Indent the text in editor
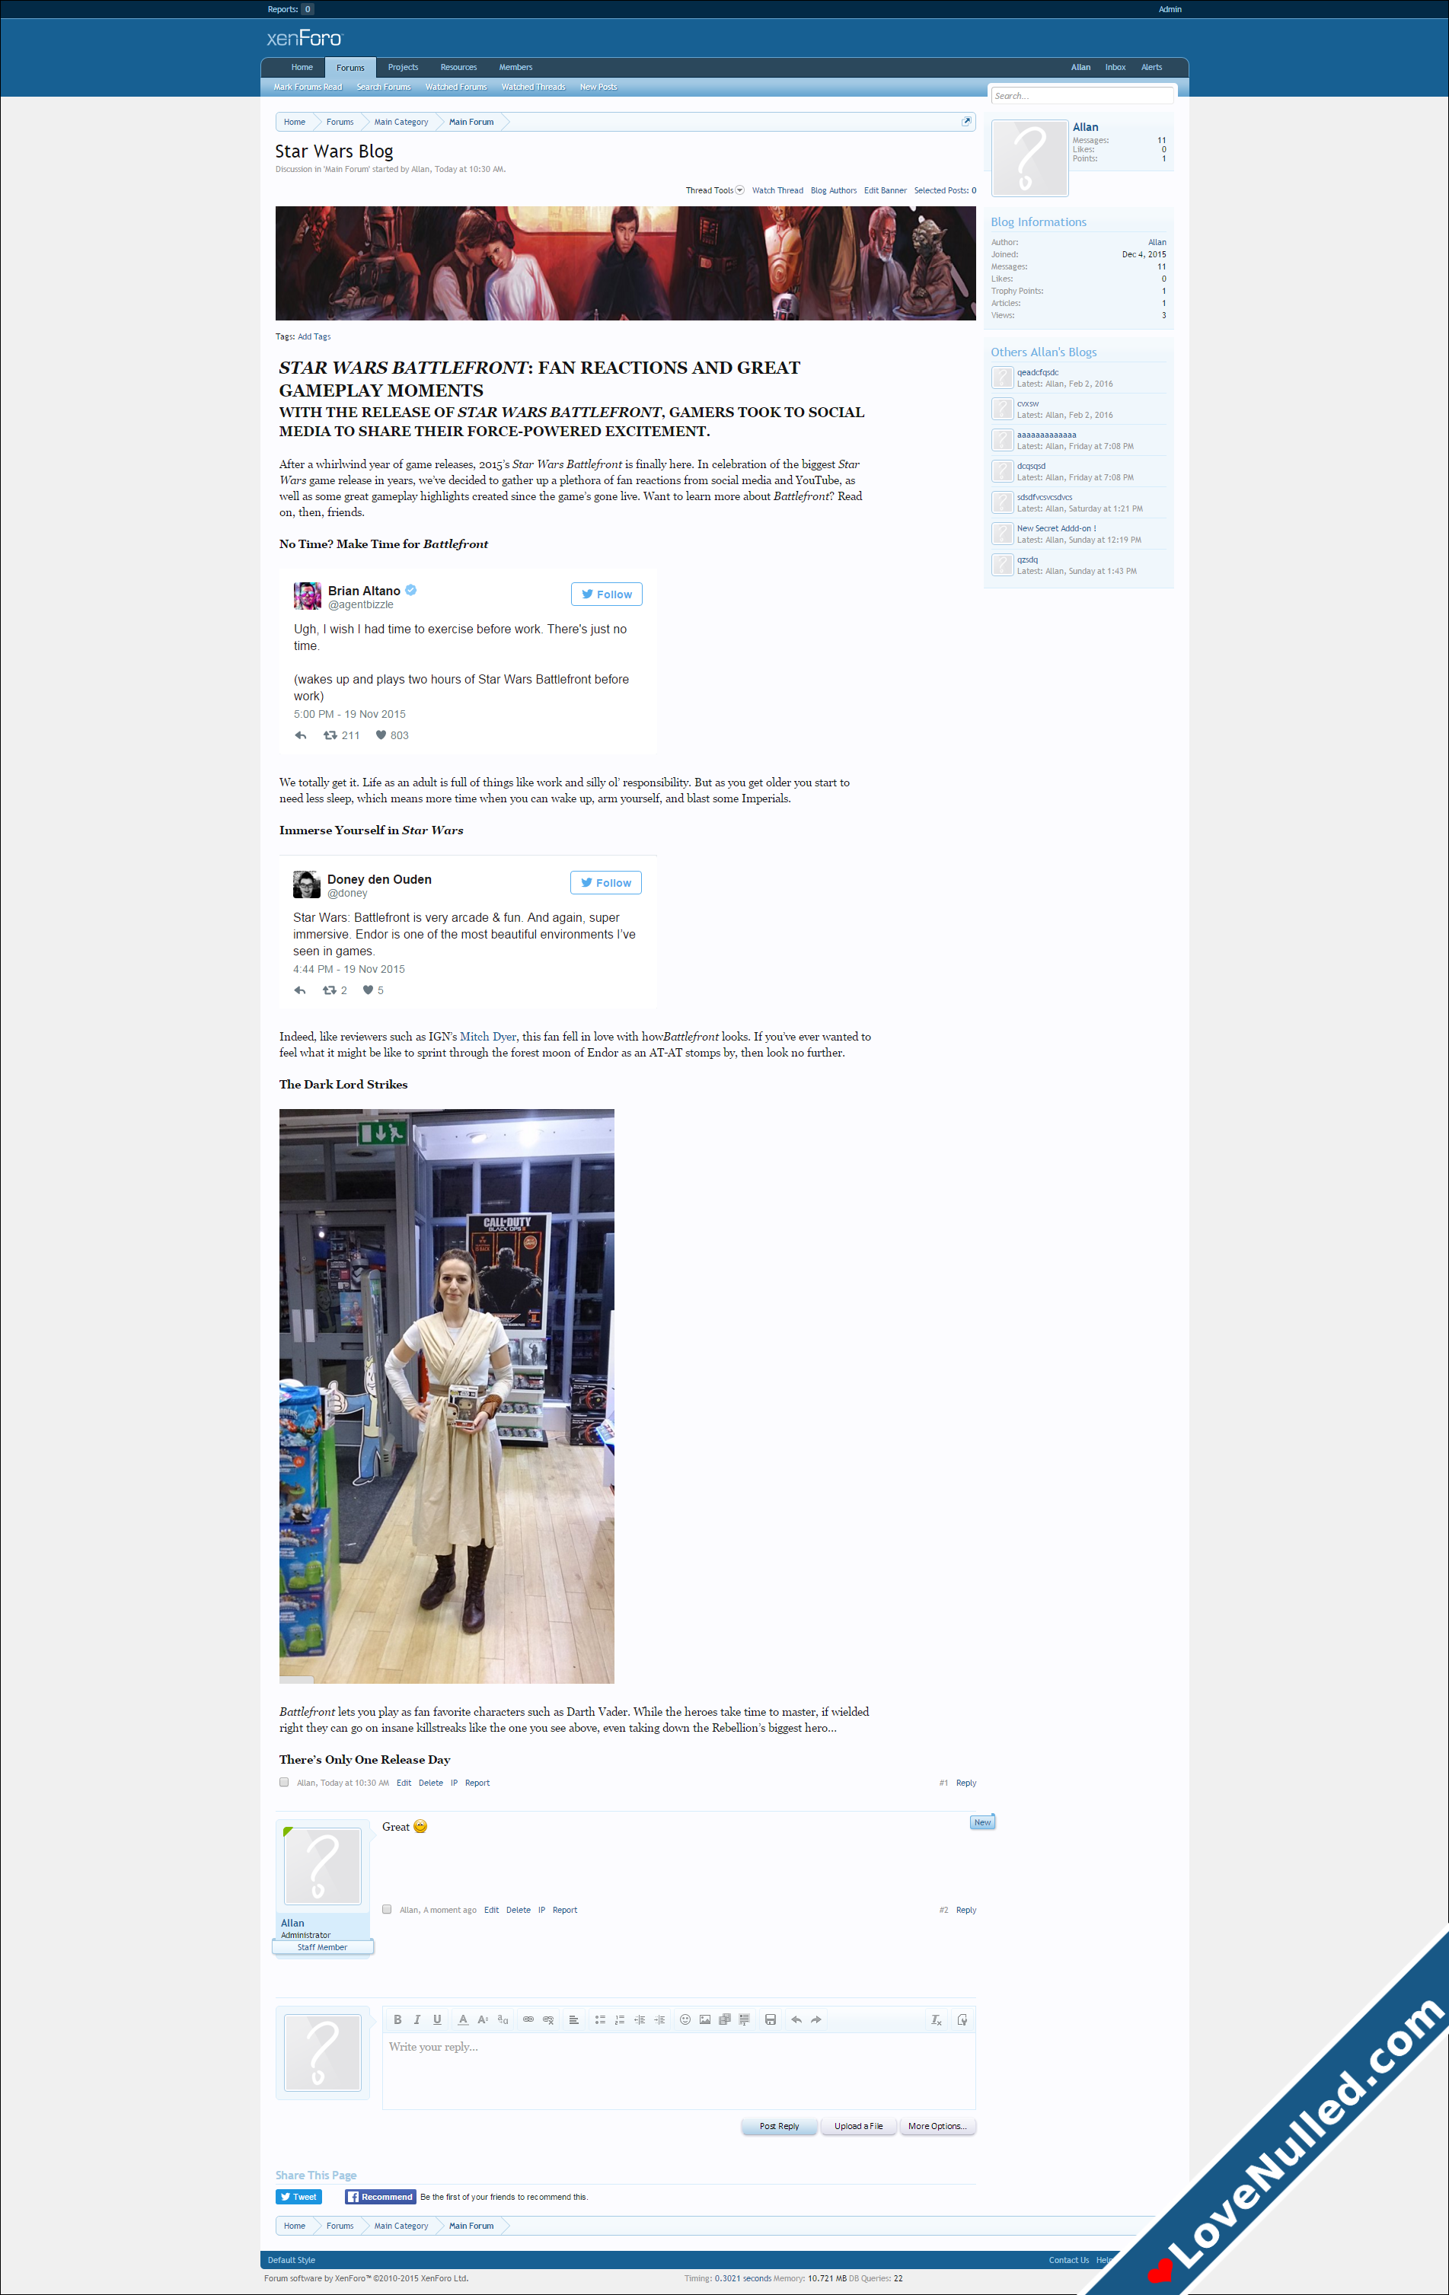 [659, 2019]
